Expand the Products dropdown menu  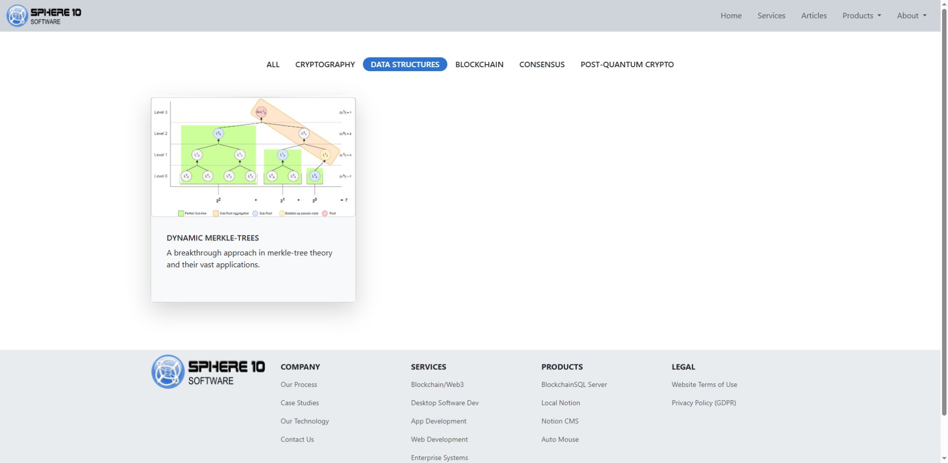tap(861, 15)
